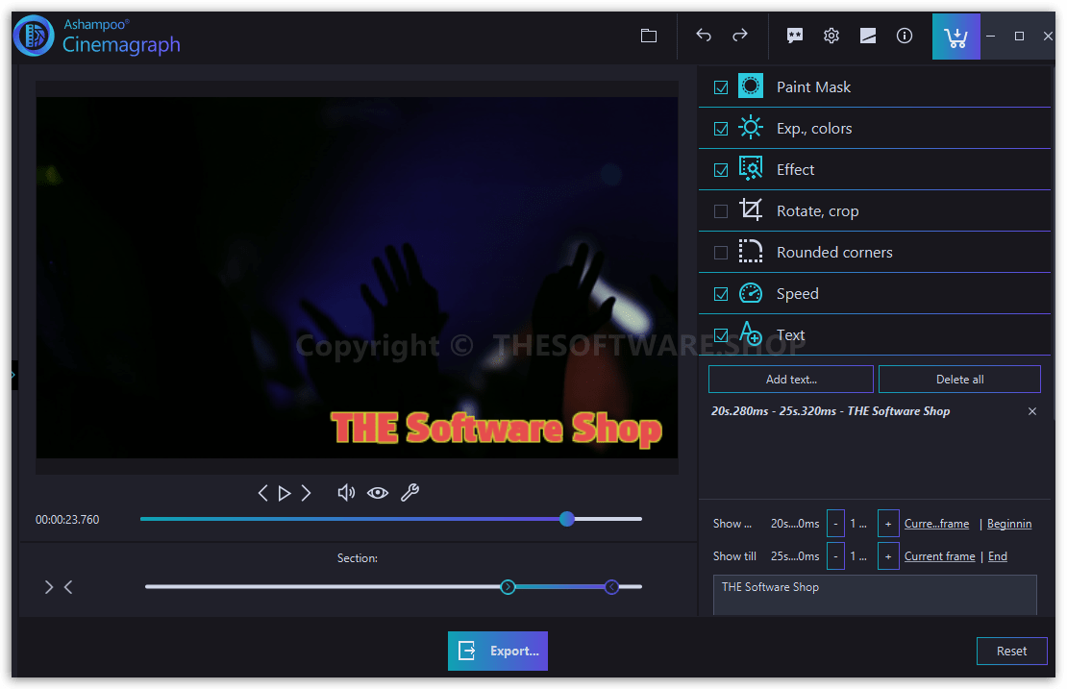Click the wrench settings icon below the preview
1067x689 pixels.
click(x=410, y=492)
